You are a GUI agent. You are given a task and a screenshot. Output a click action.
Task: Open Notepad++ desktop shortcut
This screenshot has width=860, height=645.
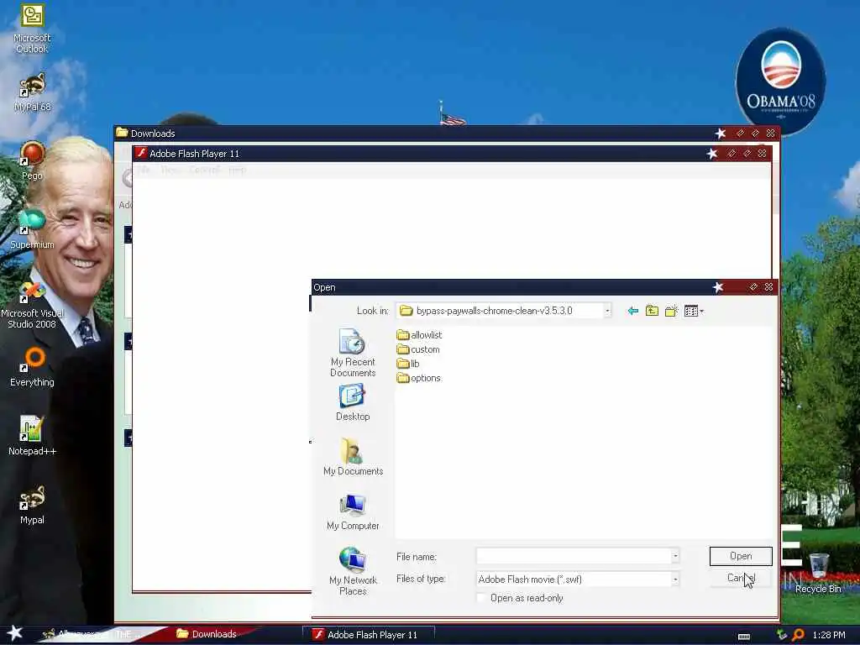coord(32,436)
